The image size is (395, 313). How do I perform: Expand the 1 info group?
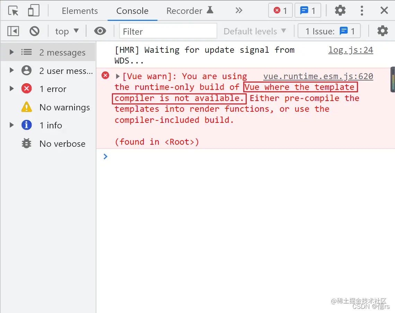[11, 125]
